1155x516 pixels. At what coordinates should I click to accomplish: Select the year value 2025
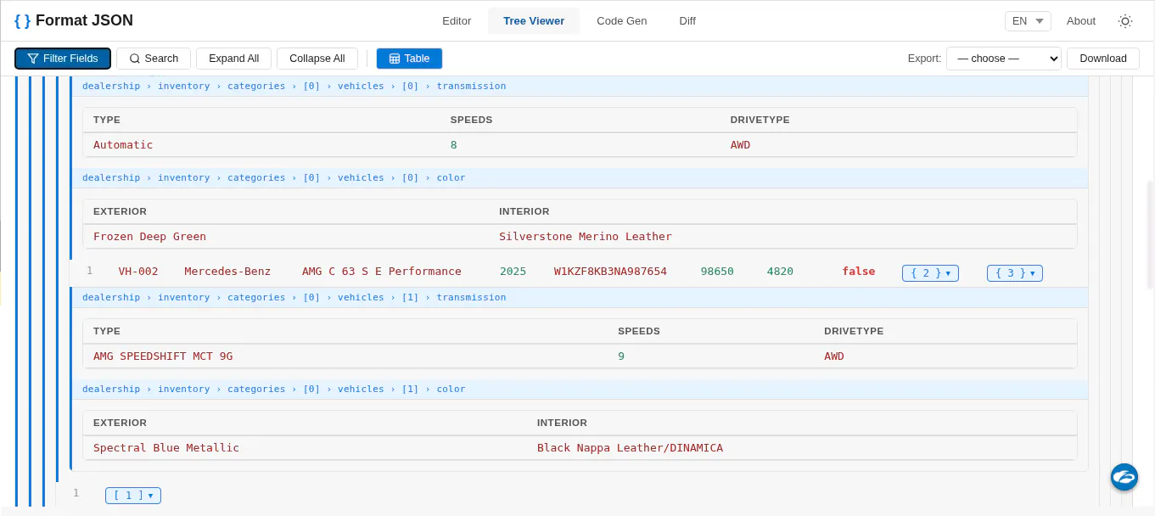pos(513,272)
